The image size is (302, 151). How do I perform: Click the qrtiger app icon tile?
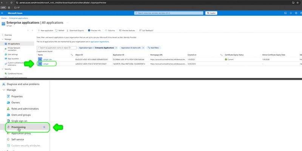coord(40,64)
